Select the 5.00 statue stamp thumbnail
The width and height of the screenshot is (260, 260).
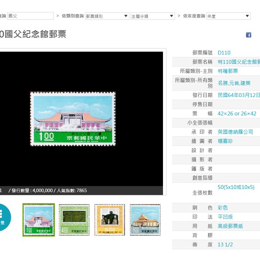(110, 220)
